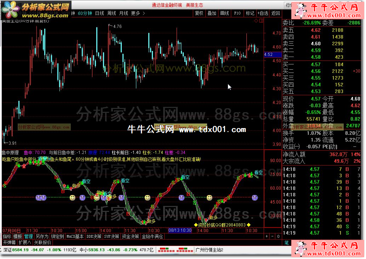
Task: Expand the 扩展∧ panel
Action: click(25, 242)
